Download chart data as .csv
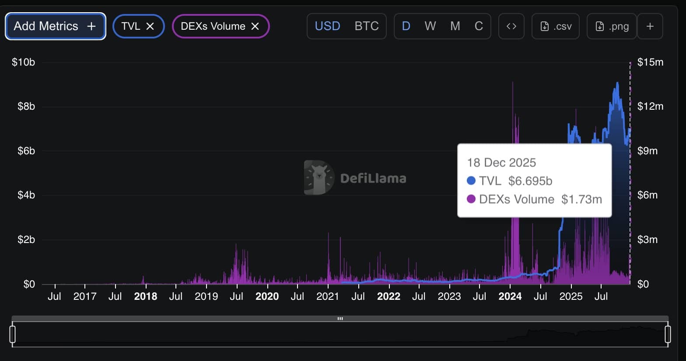This screenshot has width=686, height=361. pyautogui.click(x=556, y=26)
